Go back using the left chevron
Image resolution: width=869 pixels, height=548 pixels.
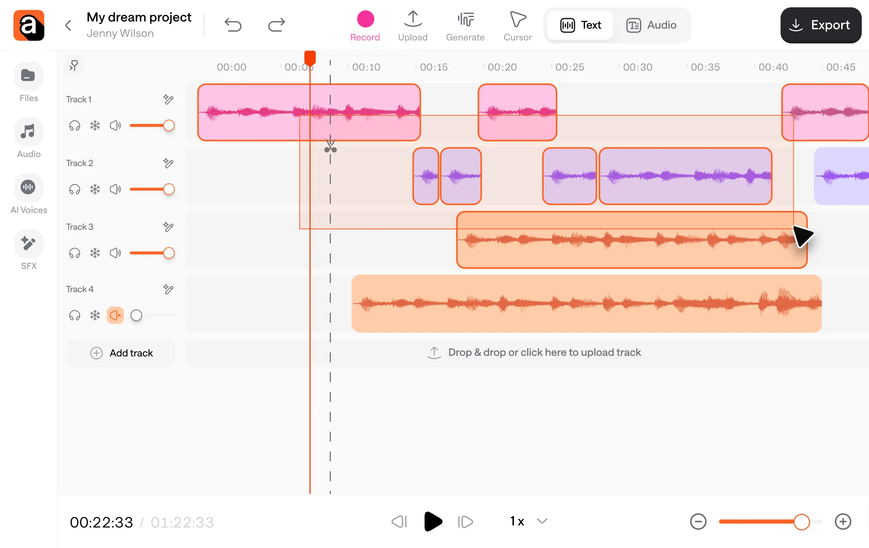pyautogui.click(x=68, y=25)
